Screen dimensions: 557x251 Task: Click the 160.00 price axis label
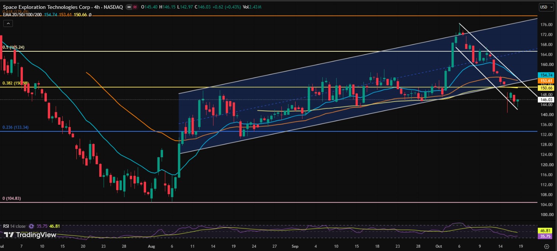(x=546, y=65)
